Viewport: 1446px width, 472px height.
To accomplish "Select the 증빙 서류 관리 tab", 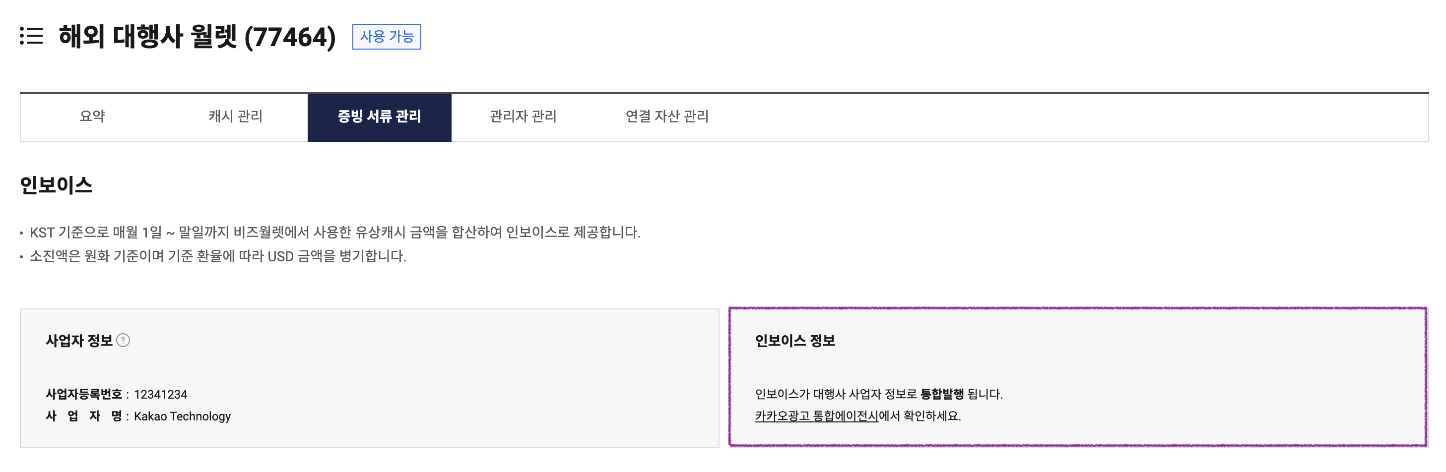I will pyautogui.click(x=379, y=117).
